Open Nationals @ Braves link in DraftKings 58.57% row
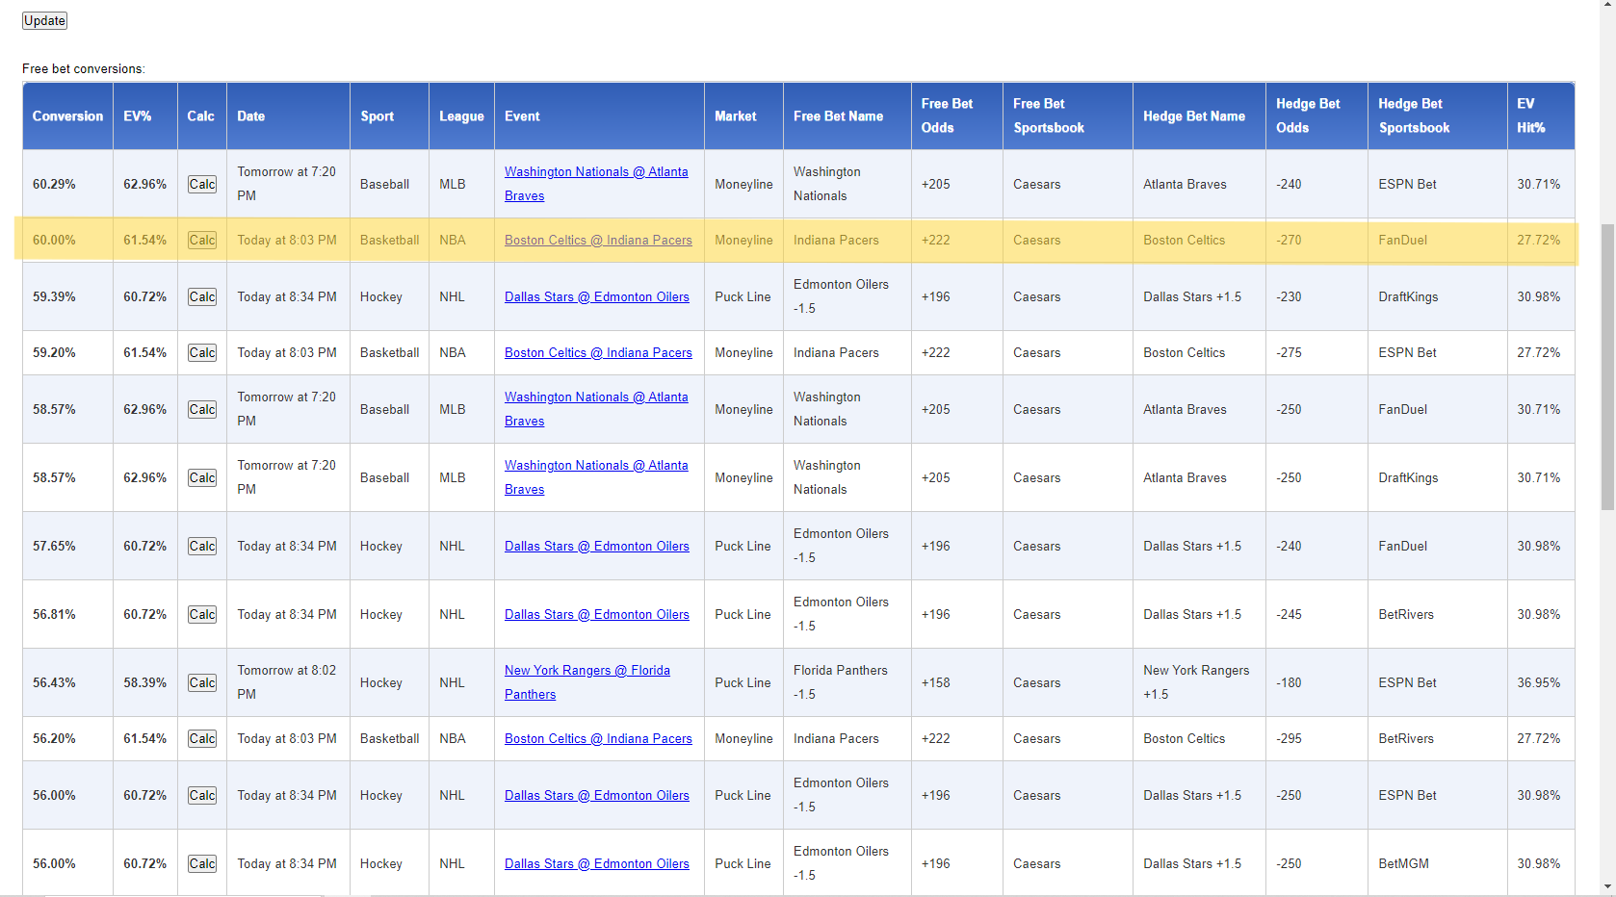This screenshot has width=1616, height=897. [596, 477]
